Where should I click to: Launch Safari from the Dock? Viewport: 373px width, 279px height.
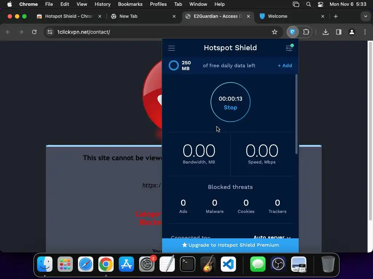[x=86, y=264]
